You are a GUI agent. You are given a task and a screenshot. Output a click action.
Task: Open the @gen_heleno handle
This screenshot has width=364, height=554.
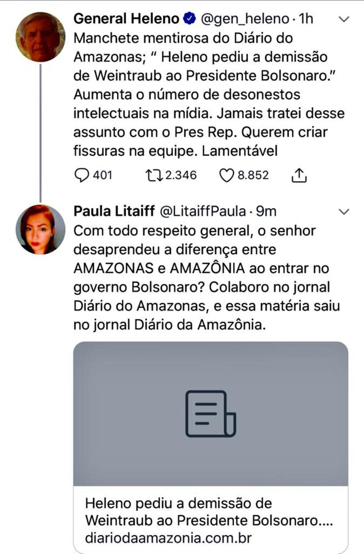pos(246,19)
